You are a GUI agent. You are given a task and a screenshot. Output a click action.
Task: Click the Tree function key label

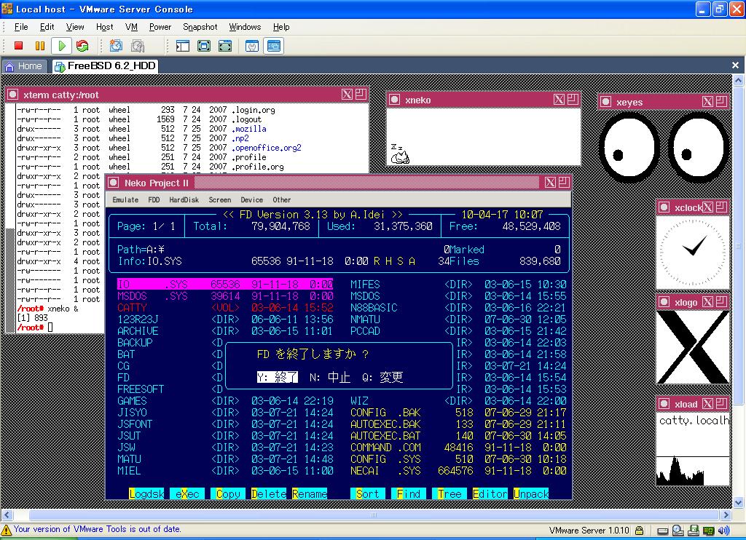449,494
